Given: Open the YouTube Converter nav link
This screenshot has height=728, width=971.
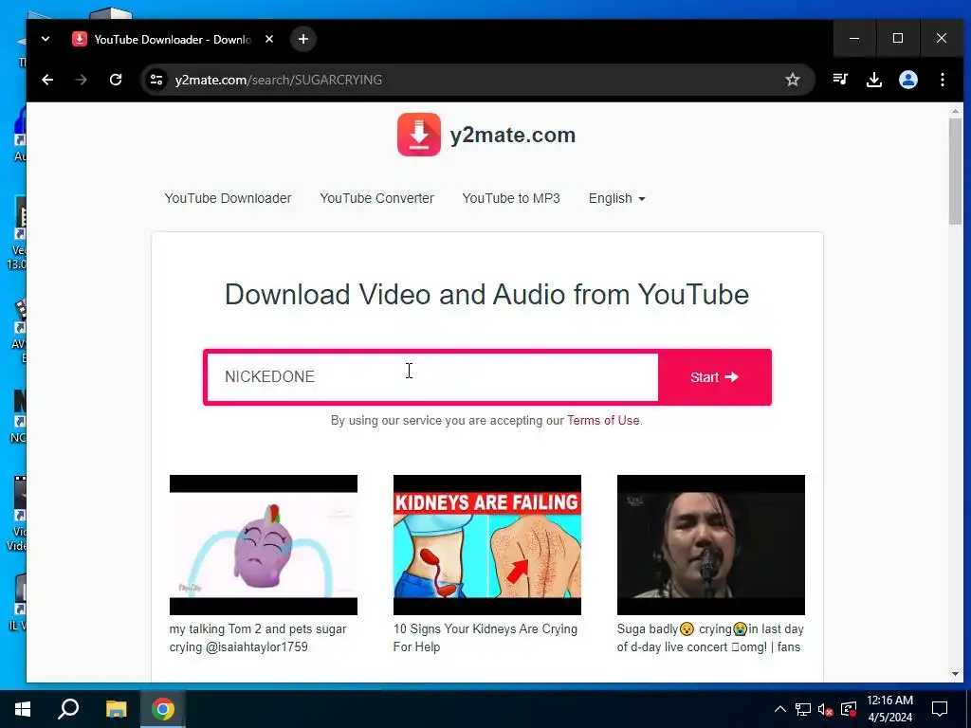Looking at the screenshot, I should (376, 198).
